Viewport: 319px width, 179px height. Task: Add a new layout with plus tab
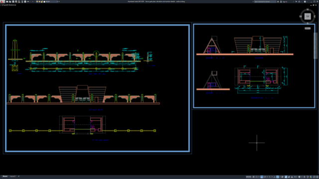tap(18, 177)
